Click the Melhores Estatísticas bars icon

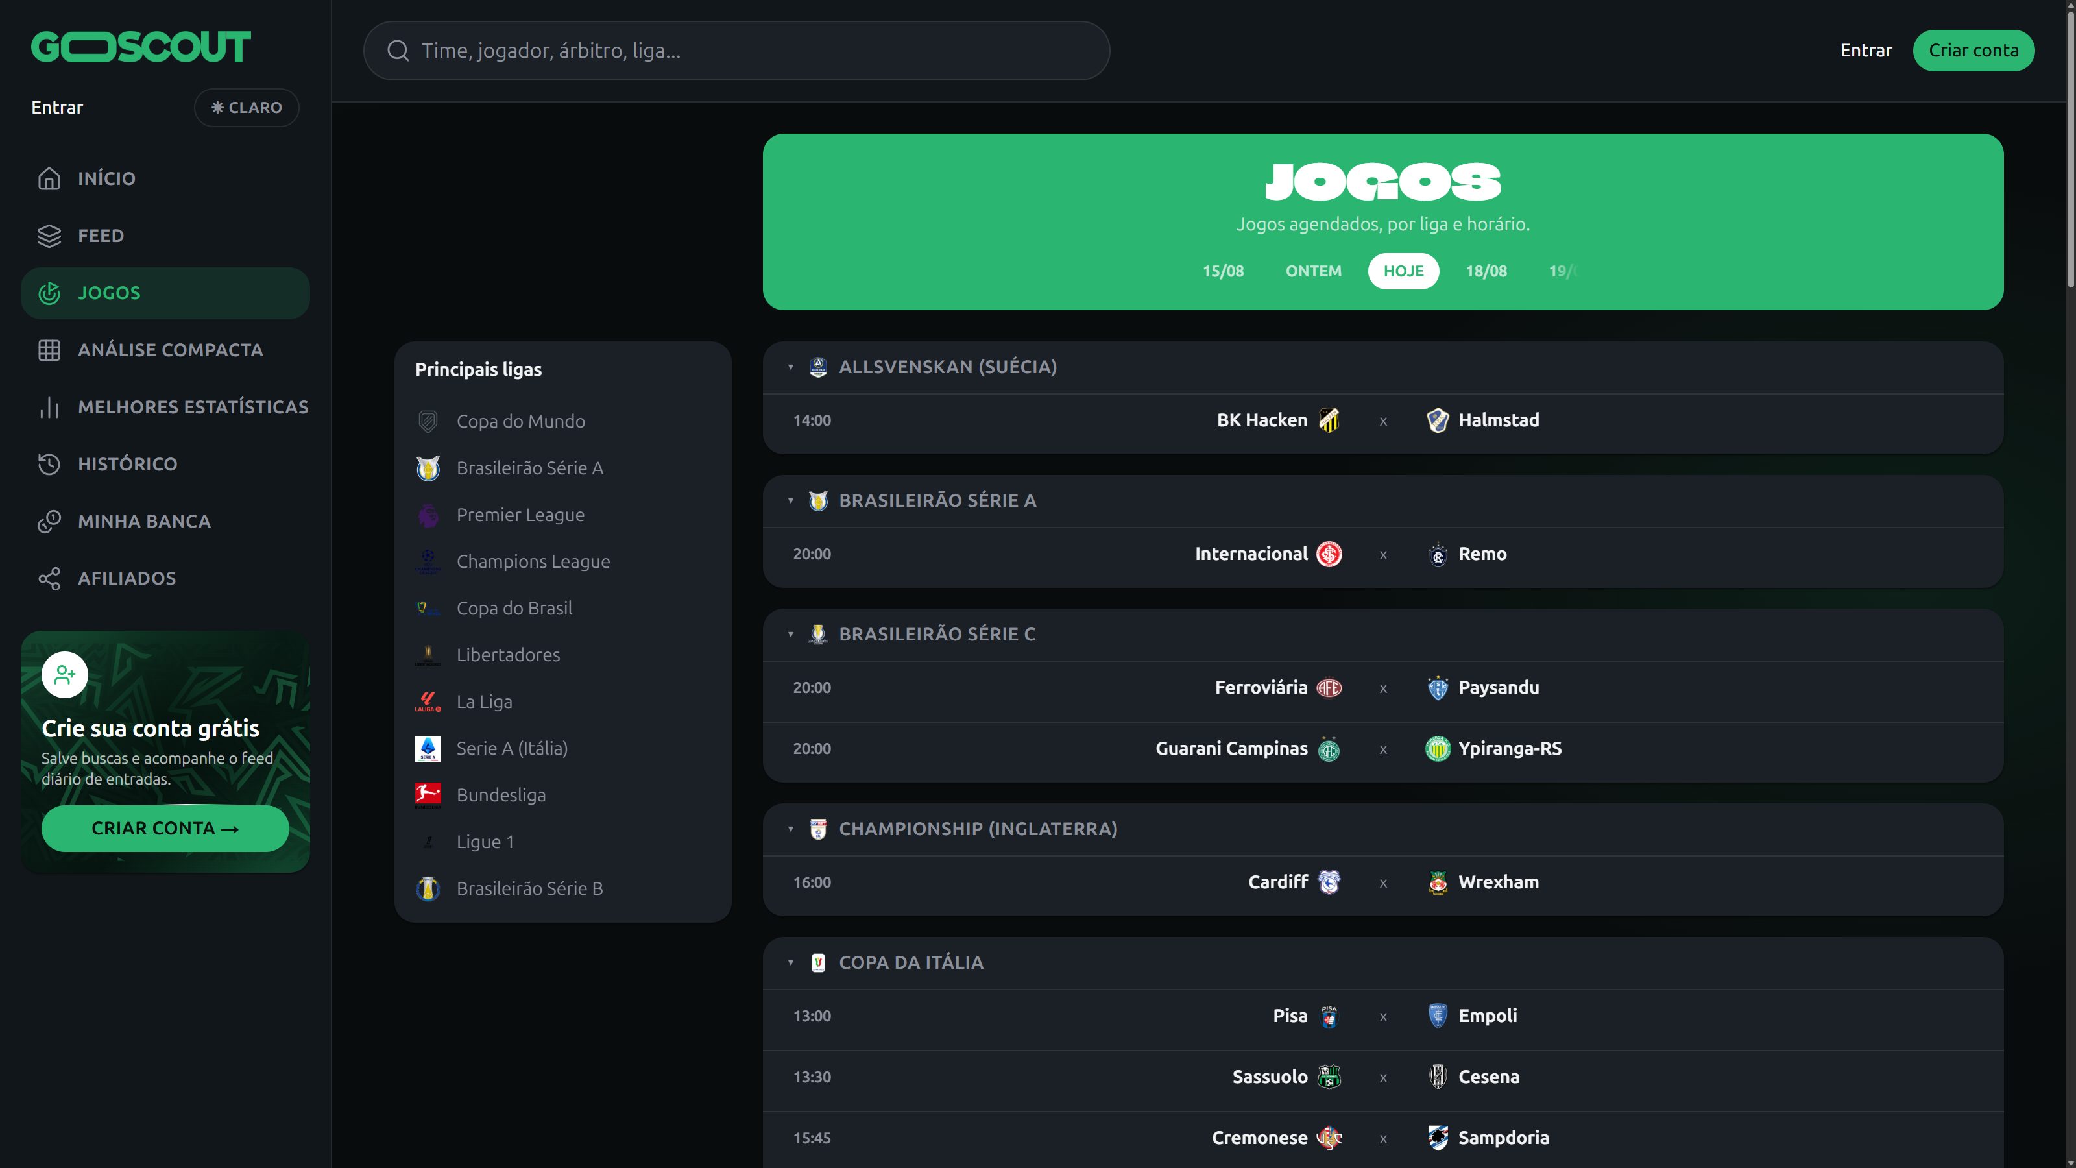click(x=49, y=407)
